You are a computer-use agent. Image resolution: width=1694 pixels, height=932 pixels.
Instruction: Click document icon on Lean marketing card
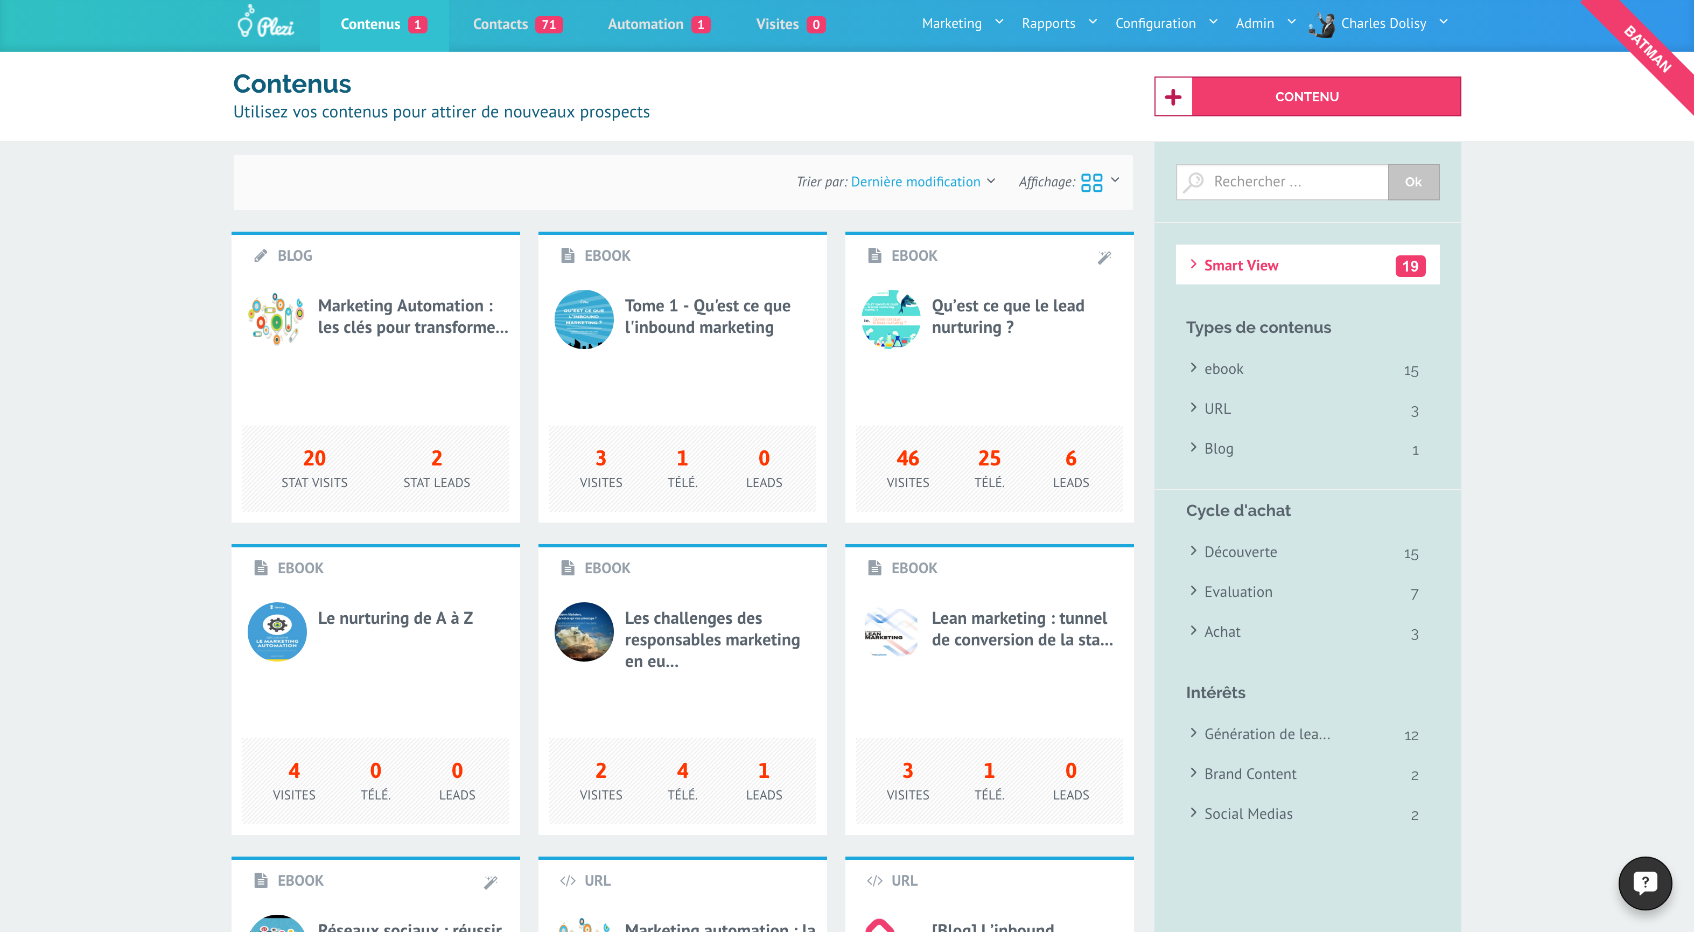[874, 568]
